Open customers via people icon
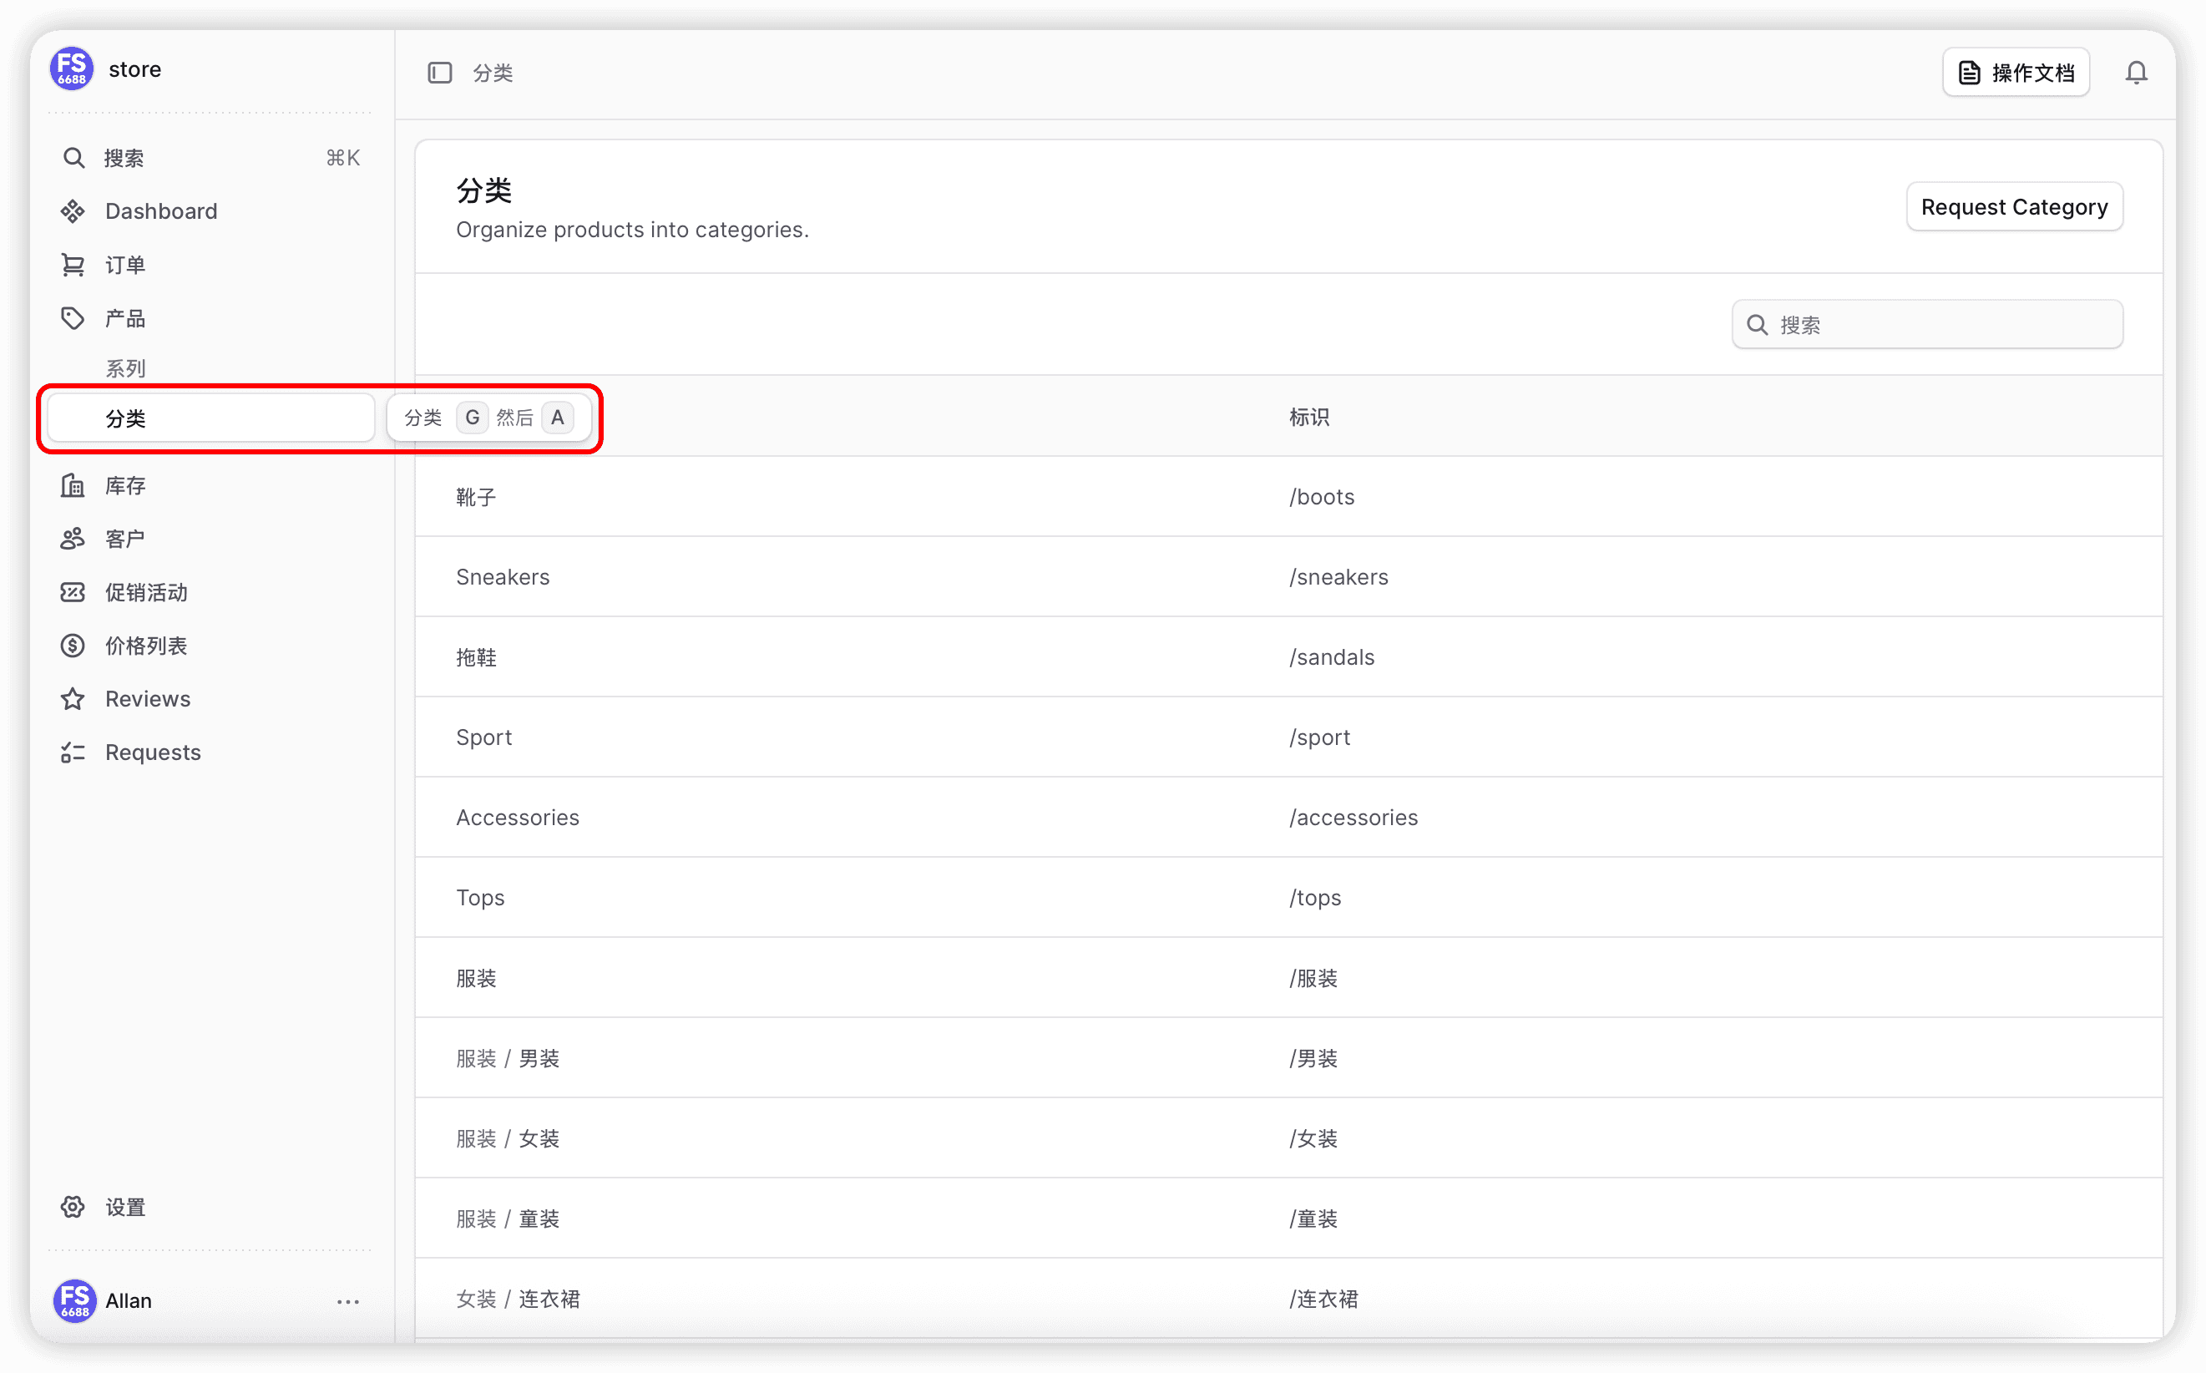Image resolution: width=2206 pixels, height=1373 pixels. (x=73, y=540)
